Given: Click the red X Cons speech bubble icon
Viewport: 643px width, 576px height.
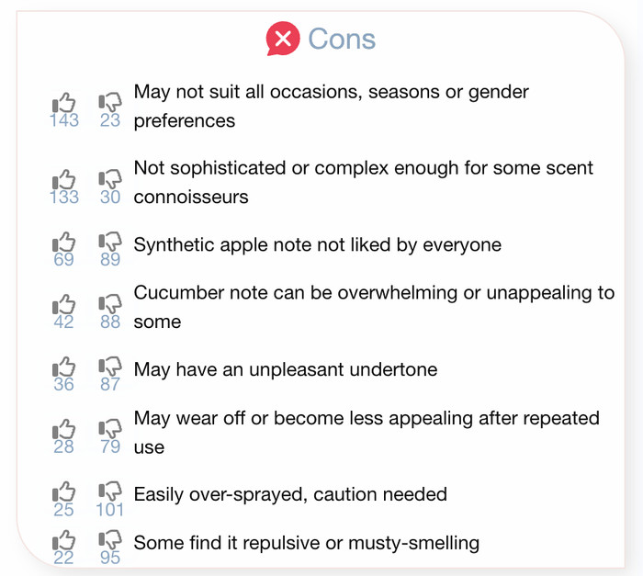Looking at the screenshot, I should (283, 39).
